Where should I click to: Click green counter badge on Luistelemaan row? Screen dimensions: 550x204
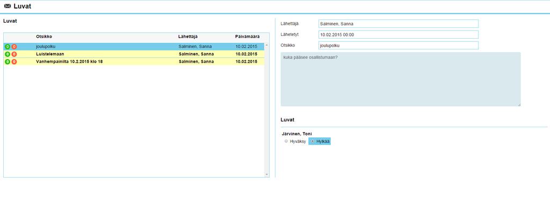(x=8, y=54)
